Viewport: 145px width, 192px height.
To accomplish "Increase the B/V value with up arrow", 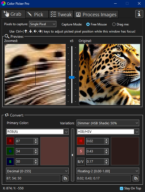I will click(x=106, y=160).
